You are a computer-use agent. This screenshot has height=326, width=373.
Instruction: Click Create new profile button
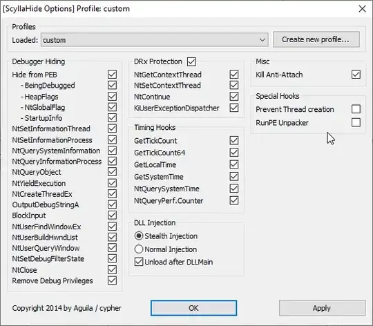tap(316, 39)
